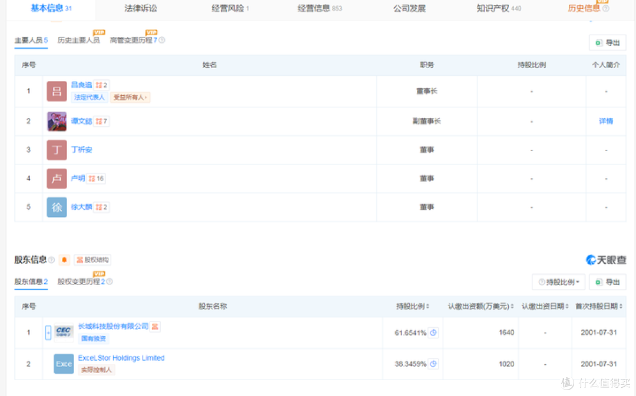Sort by 认缴出资日期 column
This screenshot has height=396, width=636.
coord(545,306)
